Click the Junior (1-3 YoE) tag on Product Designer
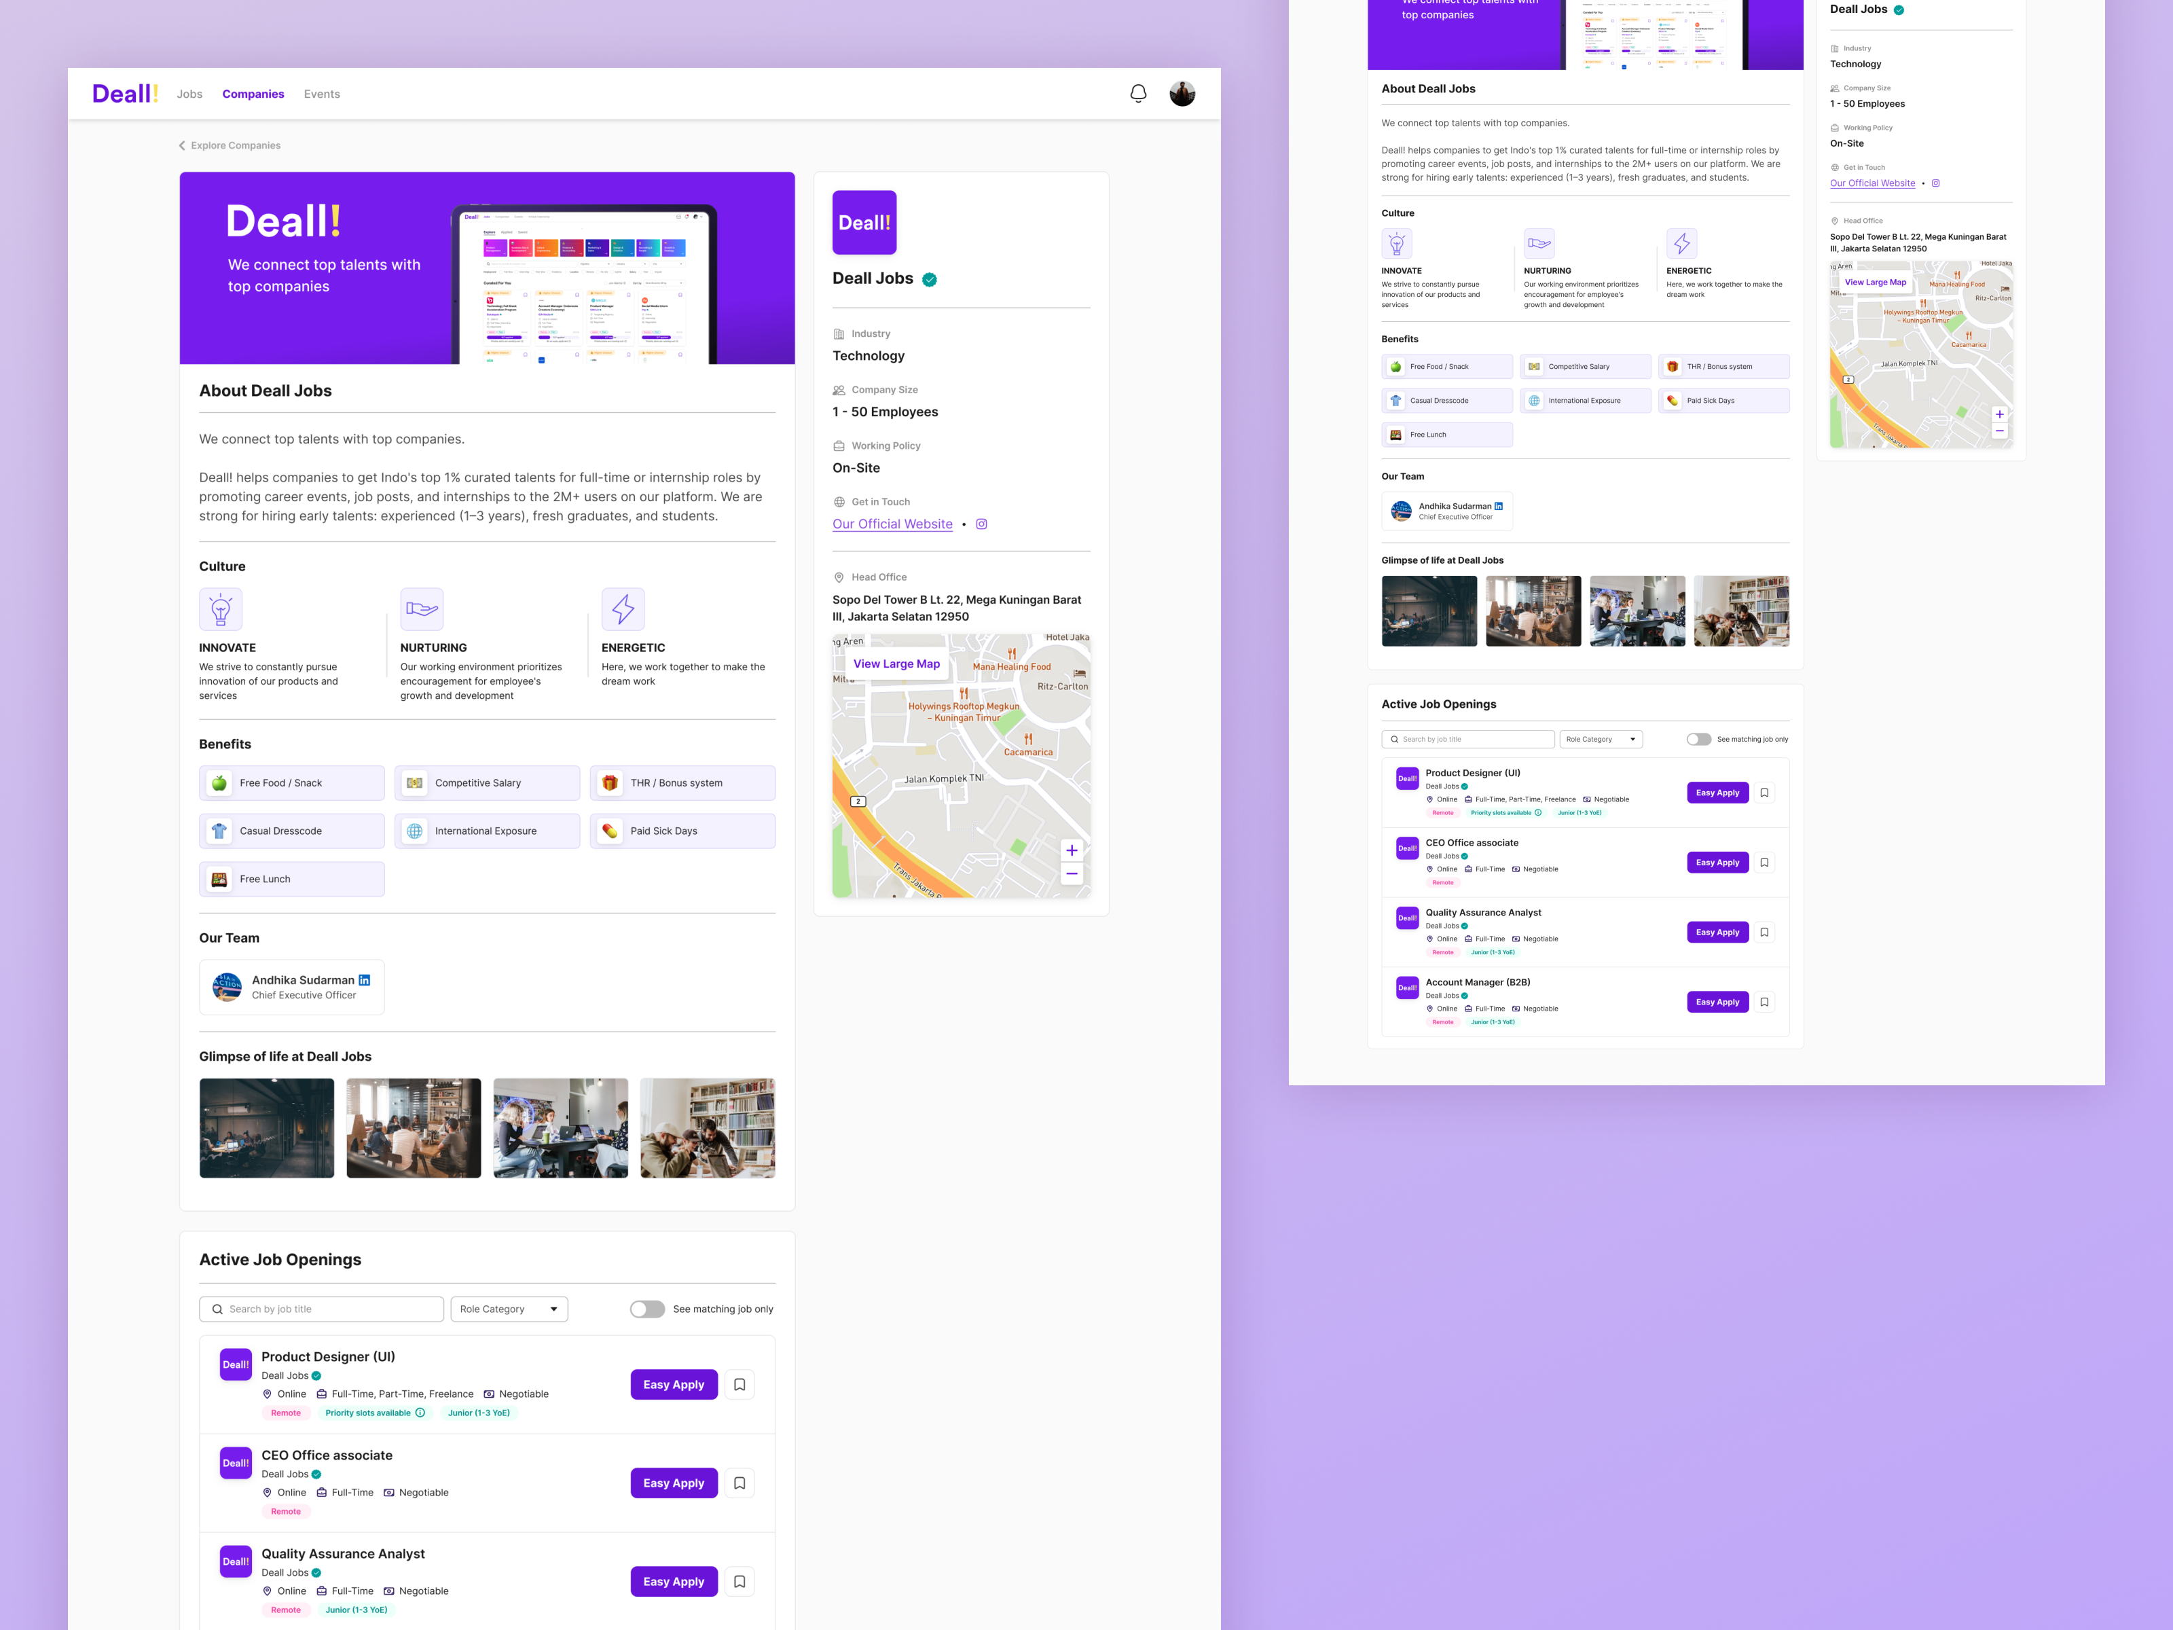The image size is (2173, 1630). pos(479,1413)
